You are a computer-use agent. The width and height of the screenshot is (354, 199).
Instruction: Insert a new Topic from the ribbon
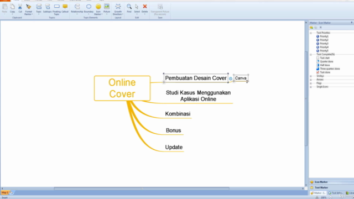tap(39, 7)
